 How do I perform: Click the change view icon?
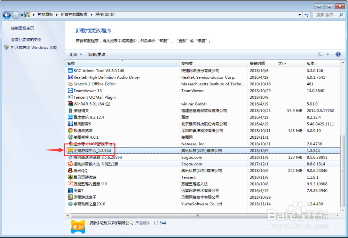pyautogui.click(x=320, y=54)
